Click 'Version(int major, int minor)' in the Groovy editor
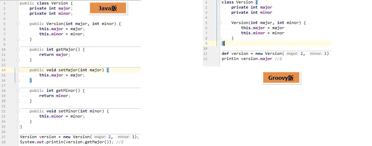 (266, 23)
